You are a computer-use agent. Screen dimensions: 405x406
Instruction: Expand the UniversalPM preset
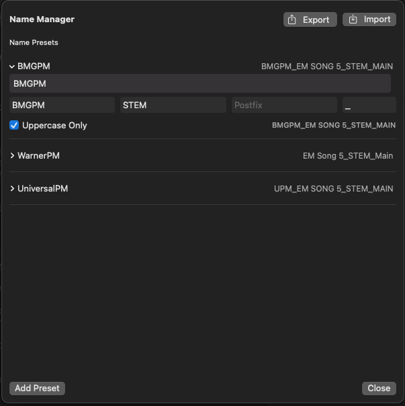click(x=12, y=188)
